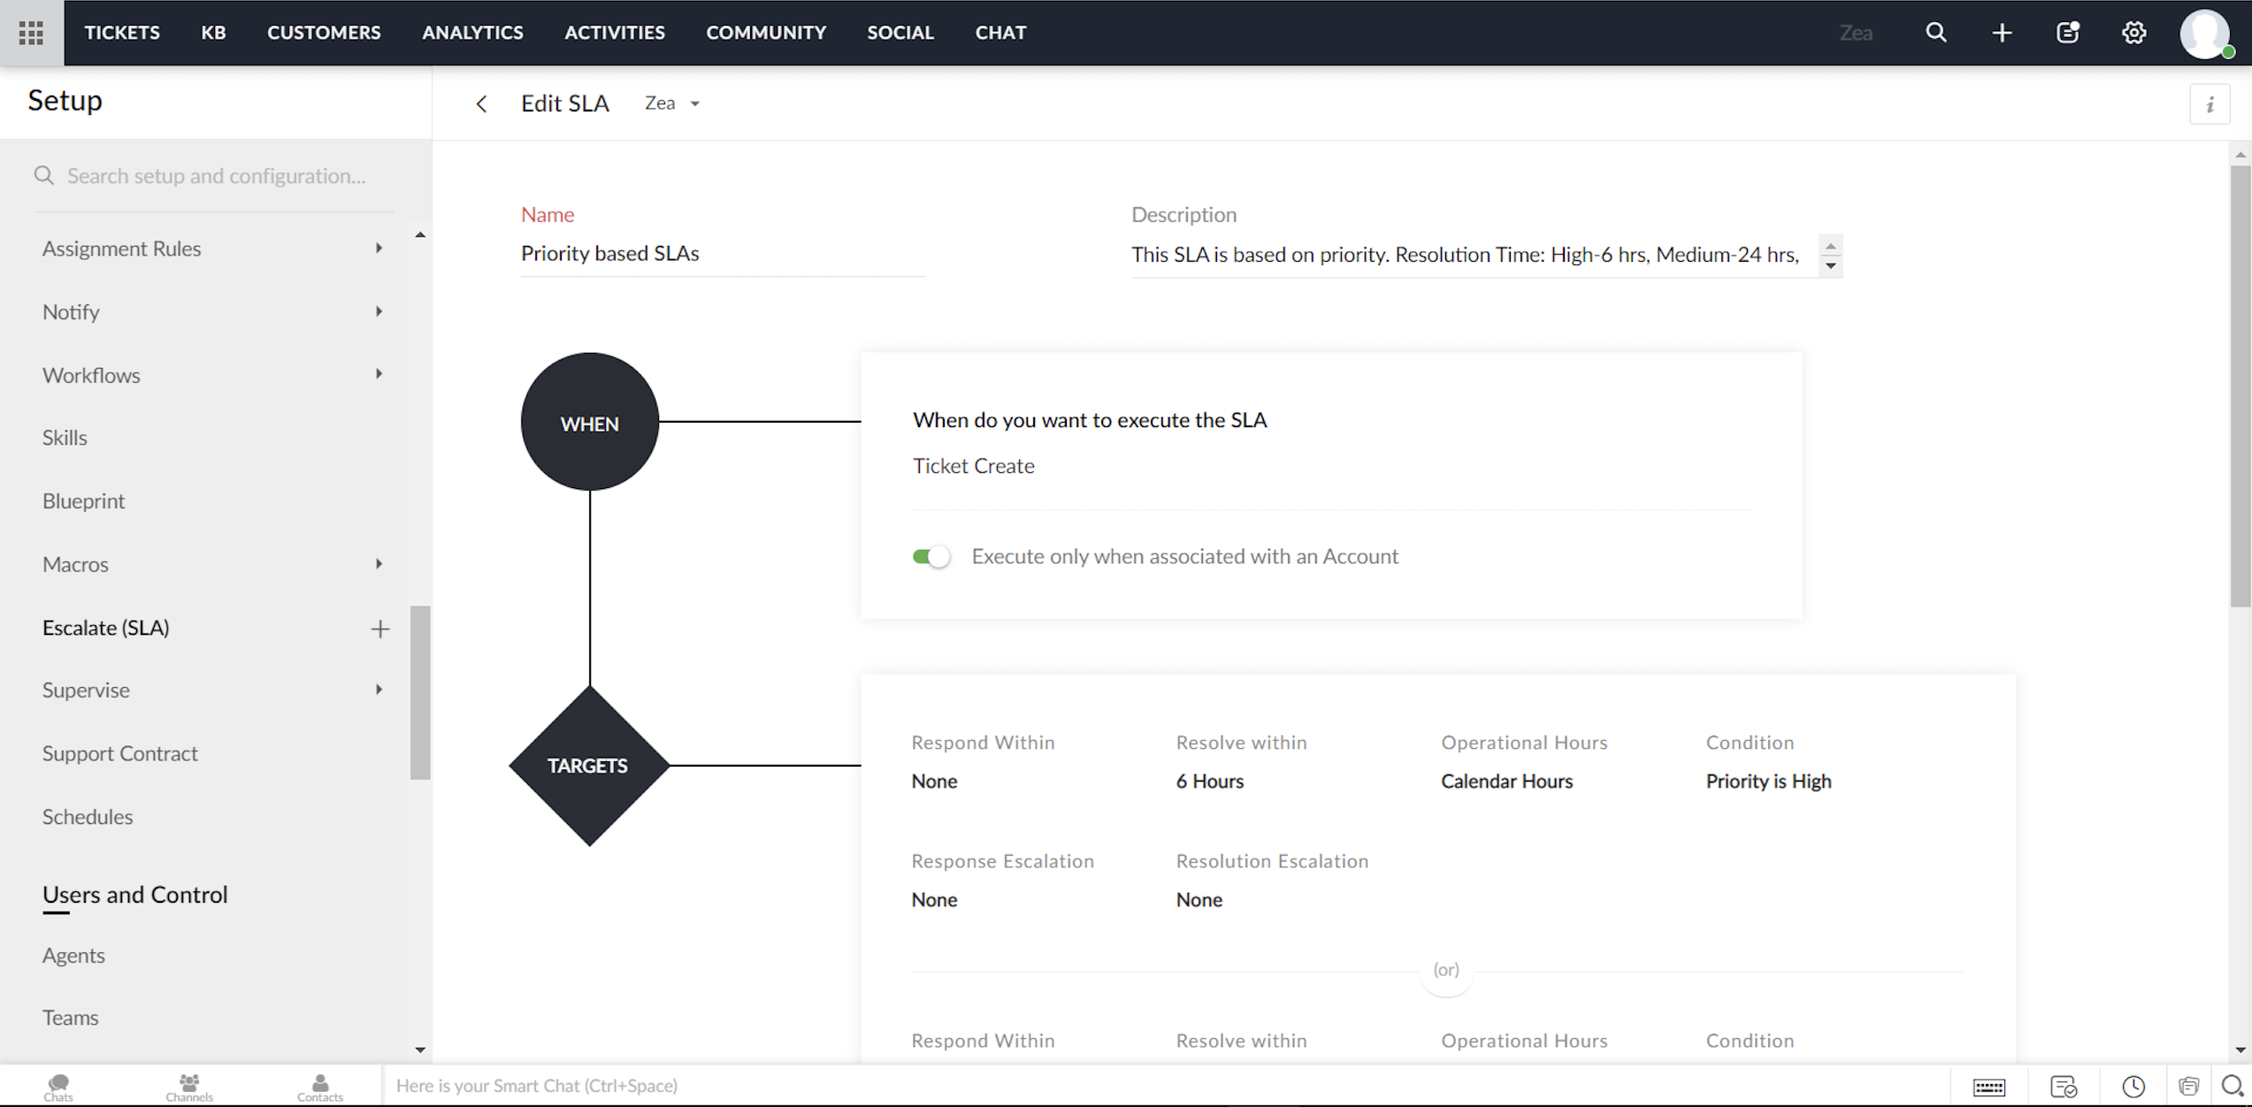Expand the Workflows submenu arrow
Image resolution: width=2252 pixels, height=1107 pixels.
[x=379, y=374]
